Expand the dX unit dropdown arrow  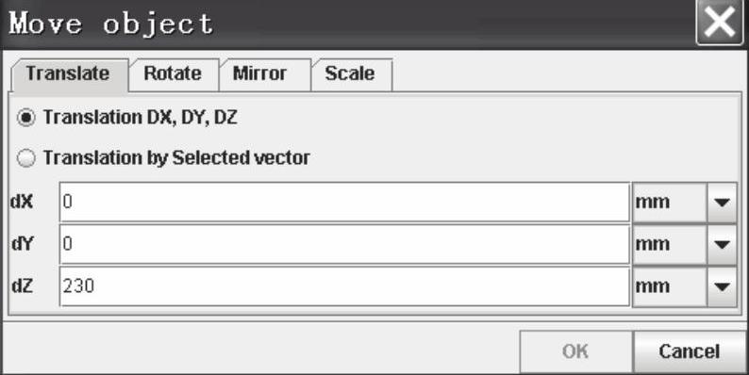point(722,203)
